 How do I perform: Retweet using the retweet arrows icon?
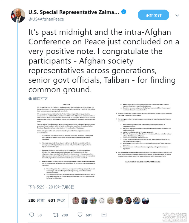pos(56,215)
